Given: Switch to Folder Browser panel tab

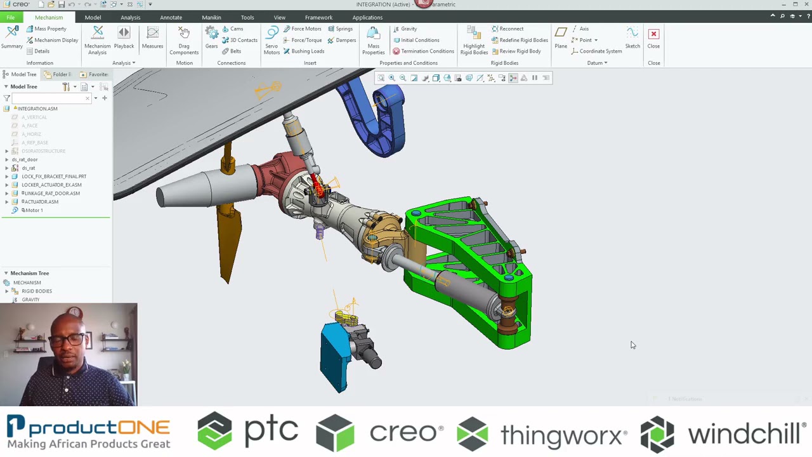Looking at the screenshot, I should tap(57, 74).
